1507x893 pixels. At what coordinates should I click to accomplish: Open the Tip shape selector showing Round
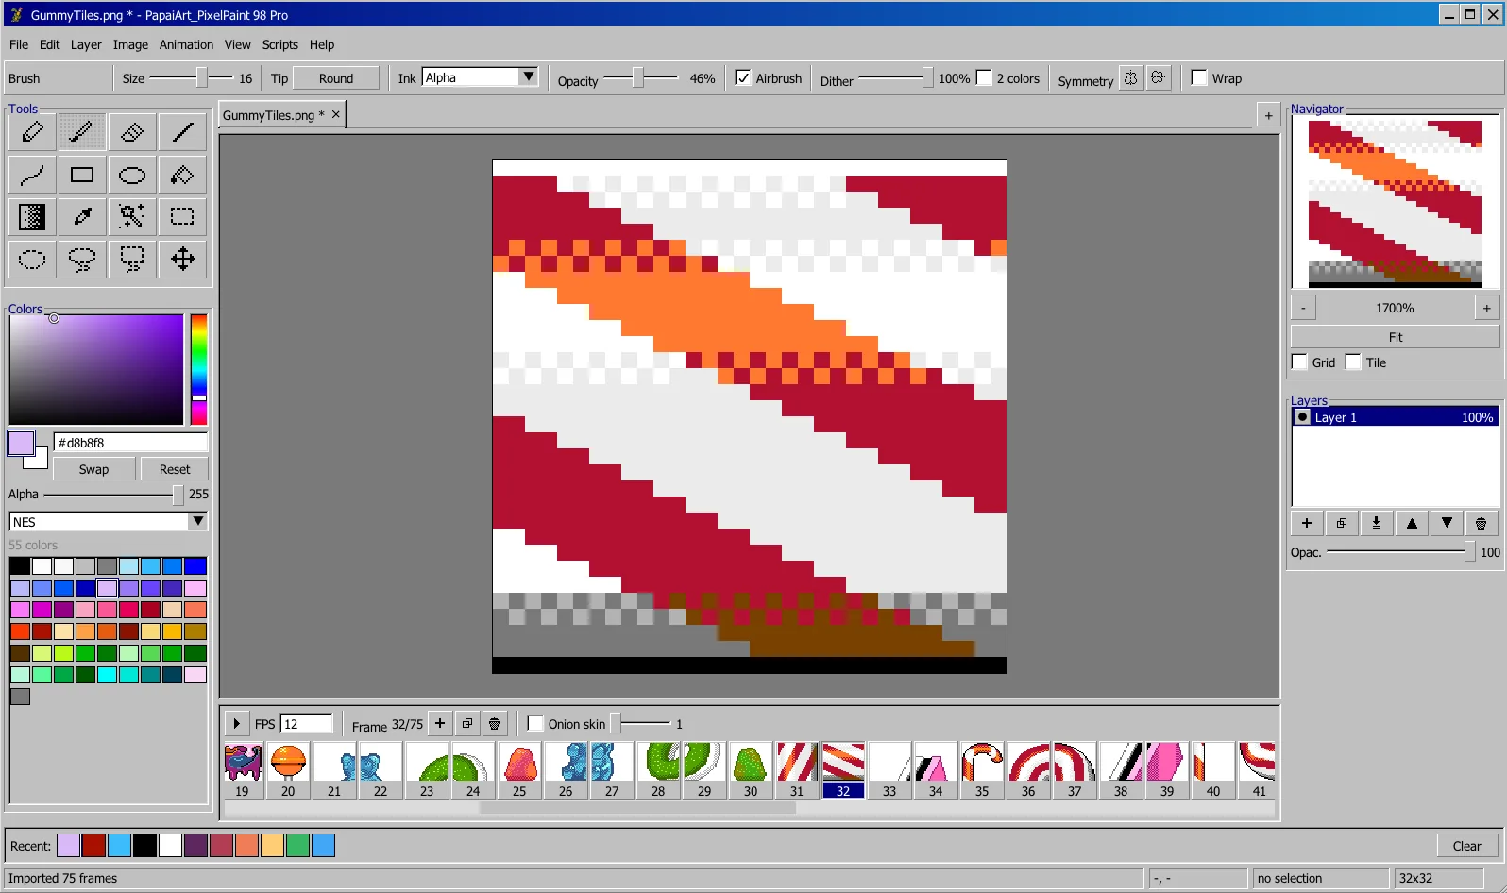336,78
